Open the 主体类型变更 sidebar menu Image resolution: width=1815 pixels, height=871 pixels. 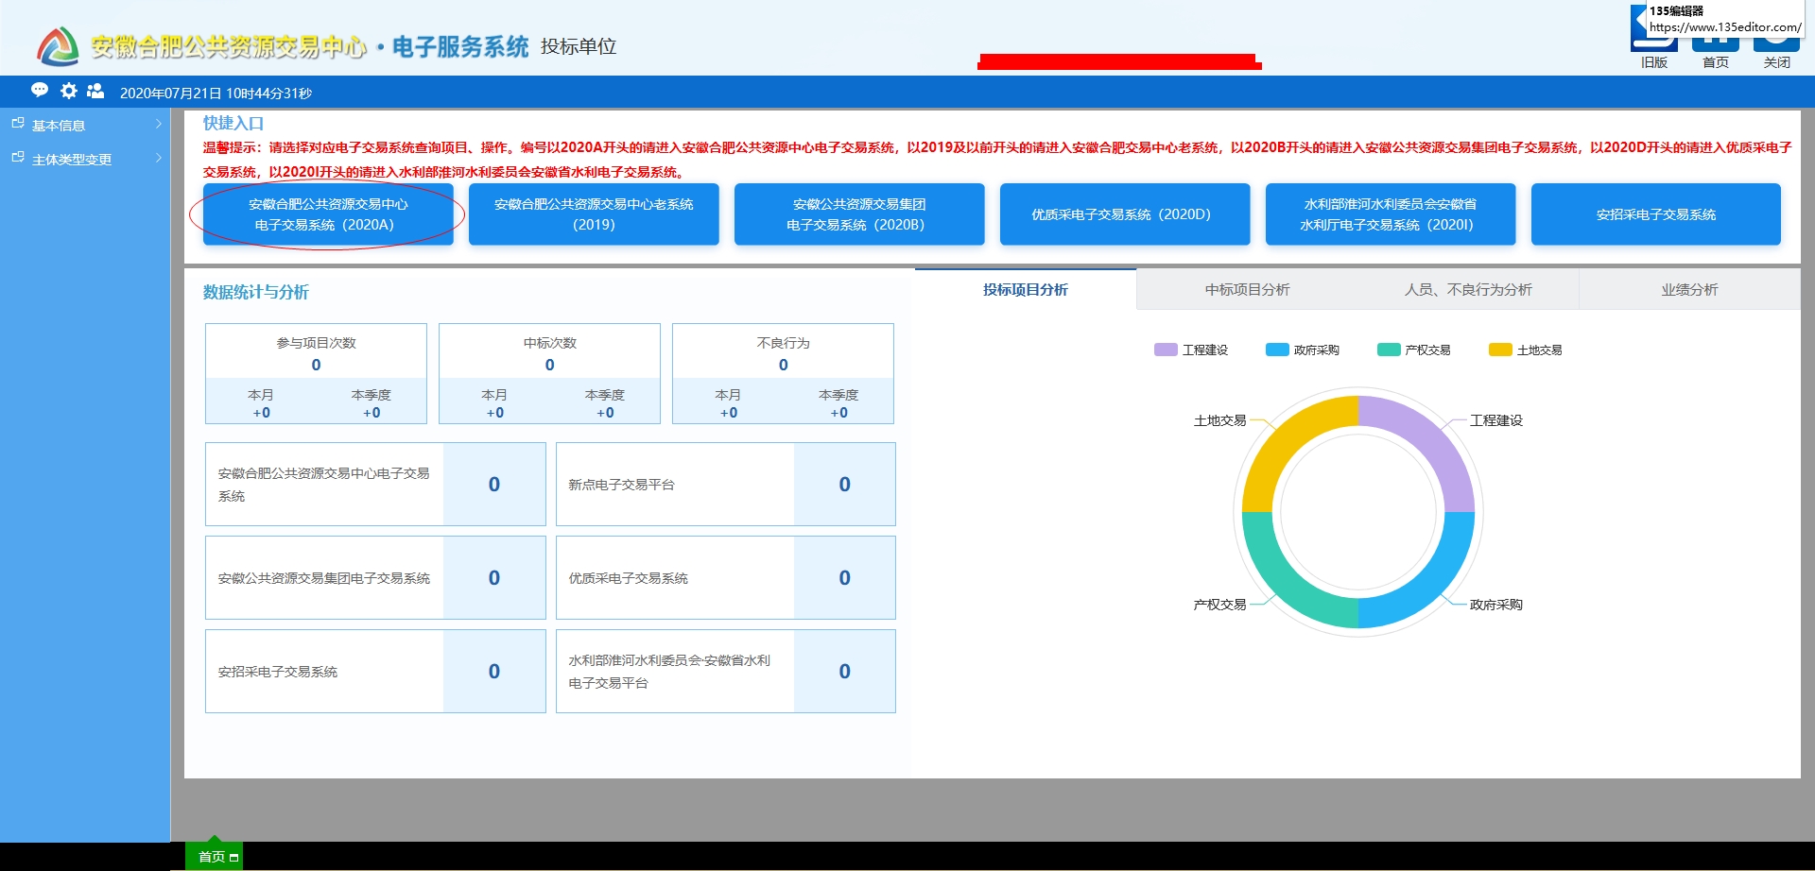85,159
